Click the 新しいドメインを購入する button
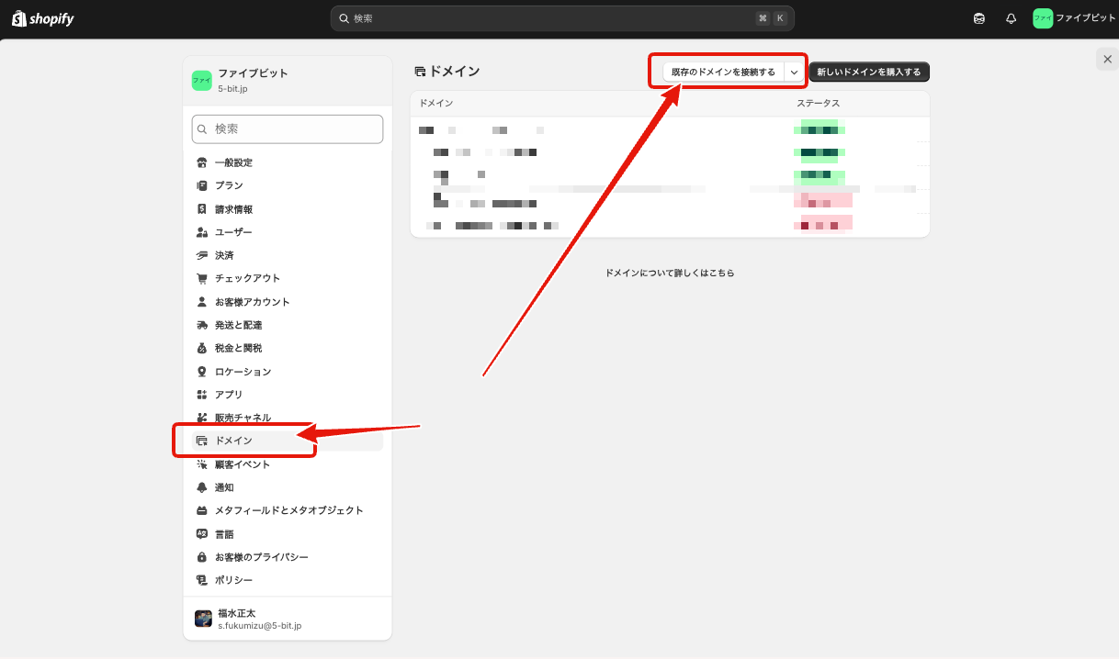 point(868,71)
